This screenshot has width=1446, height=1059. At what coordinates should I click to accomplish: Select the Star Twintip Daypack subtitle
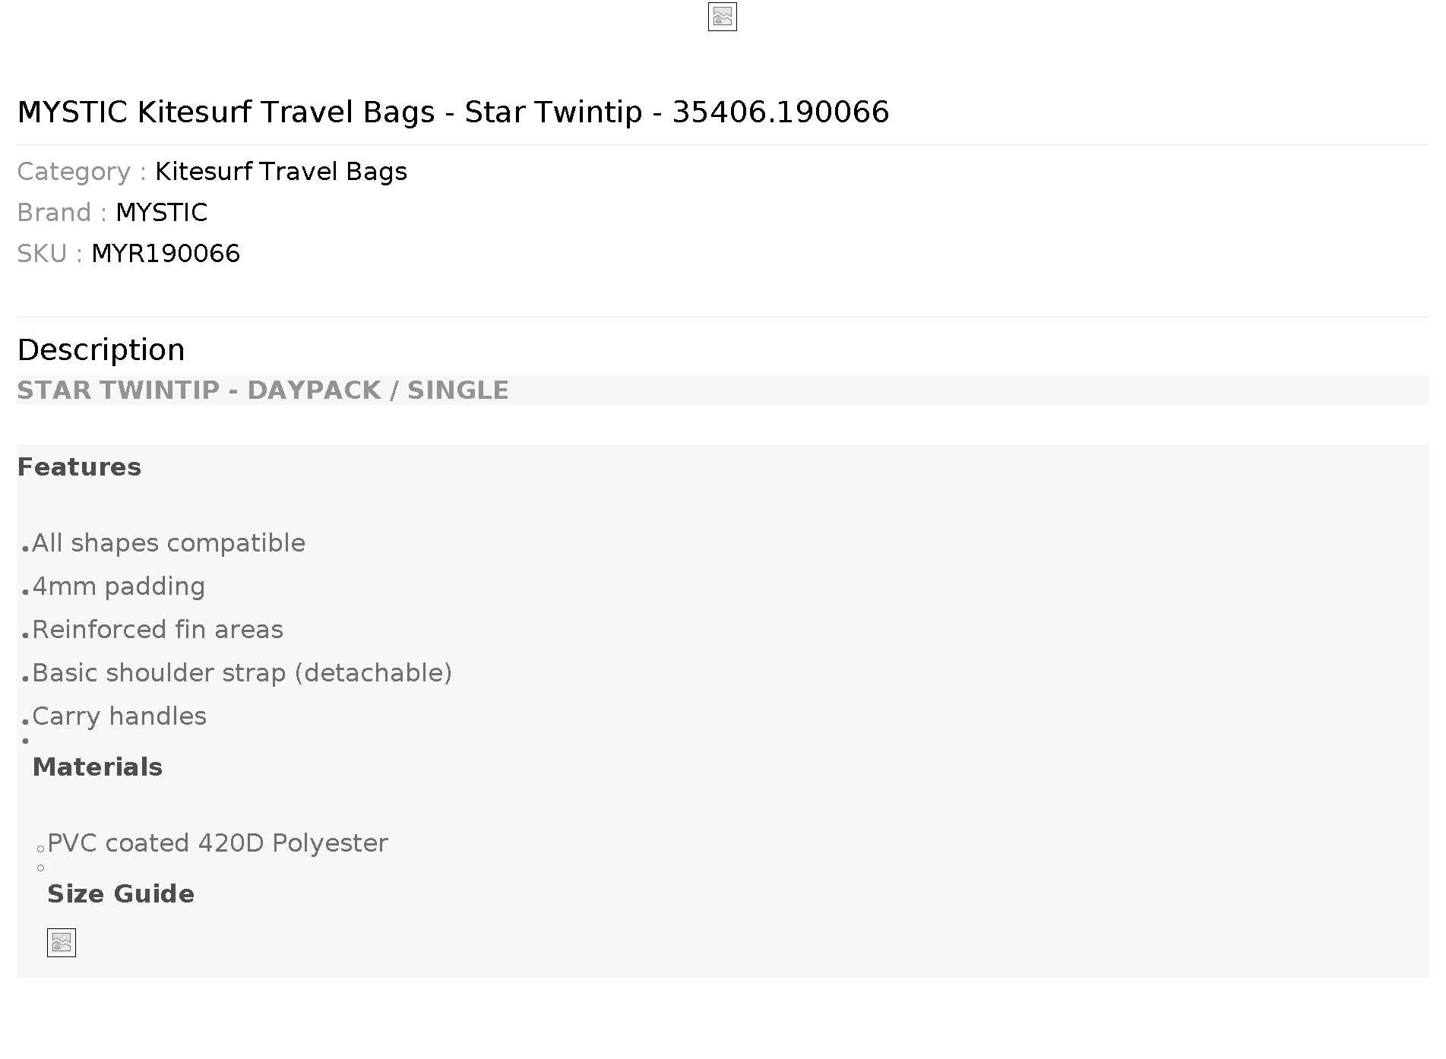tap(263, 390)
